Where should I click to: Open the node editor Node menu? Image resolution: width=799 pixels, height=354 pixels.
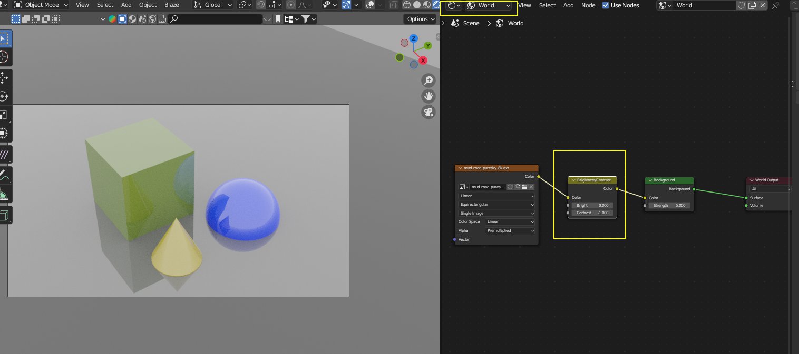588,5
